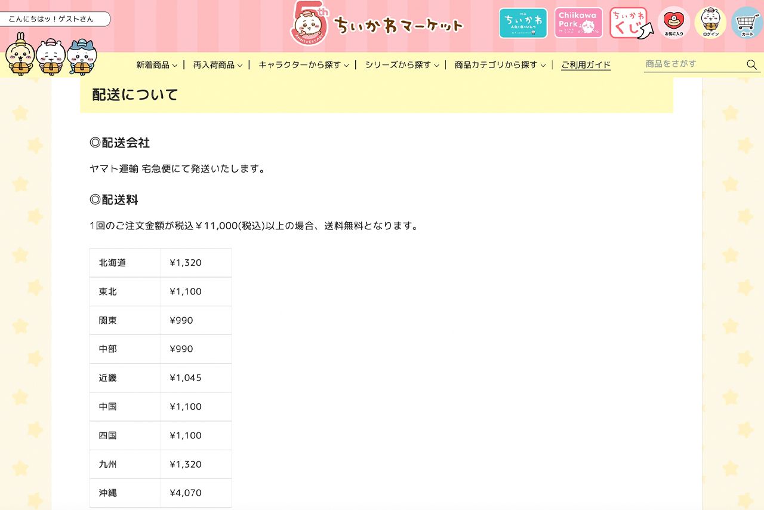Click the ¥1,045 Kinki shipping fee
This screenshot has height=510, width=764.
[186, 378]
